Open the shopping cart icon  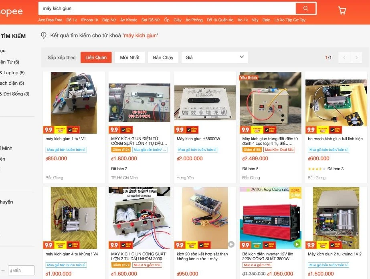pos(342,10)
